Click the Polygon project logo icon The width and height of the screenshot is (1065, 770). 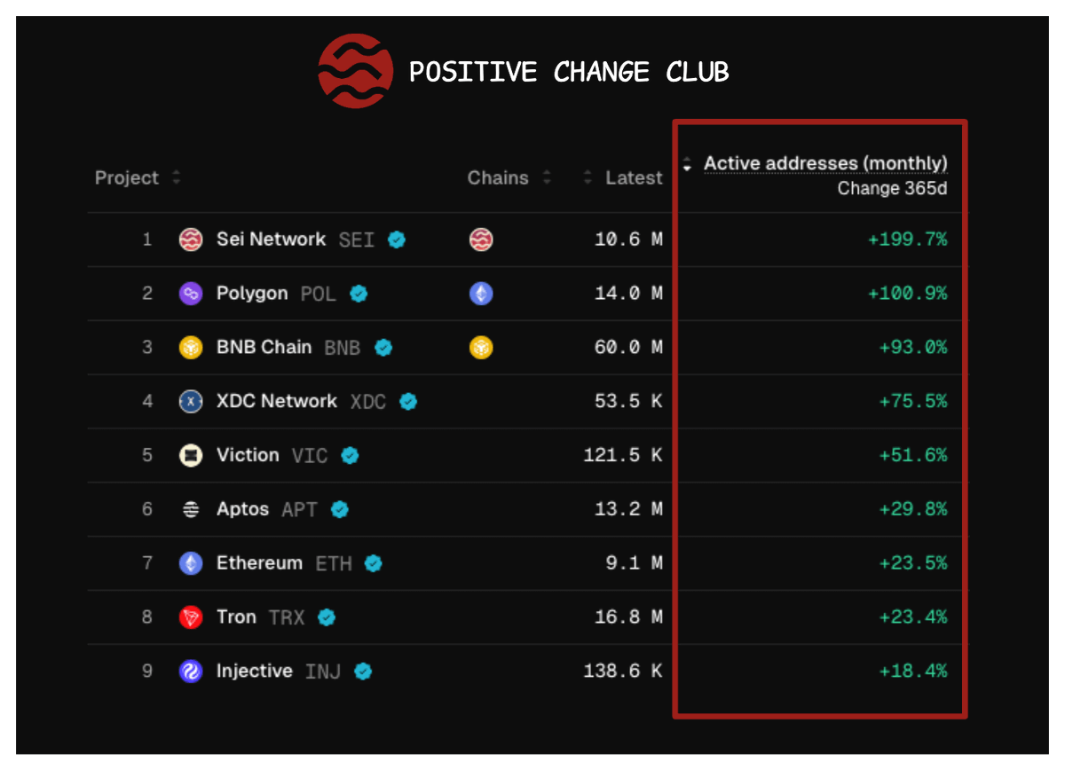tap(191, 294)
